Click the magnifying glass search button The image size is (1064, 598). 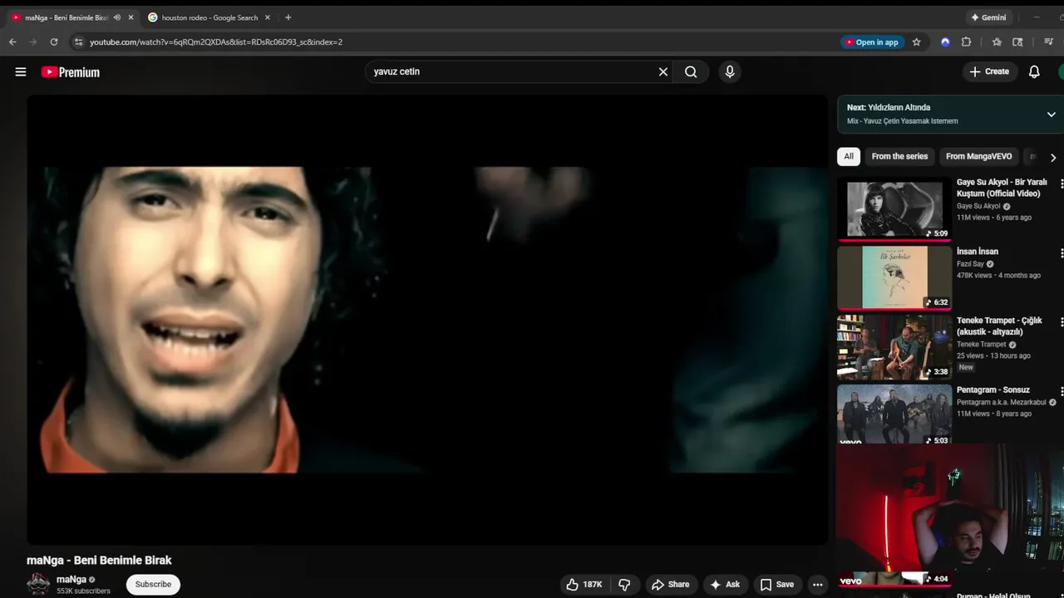pyautogui.click(x=691, y=72)
